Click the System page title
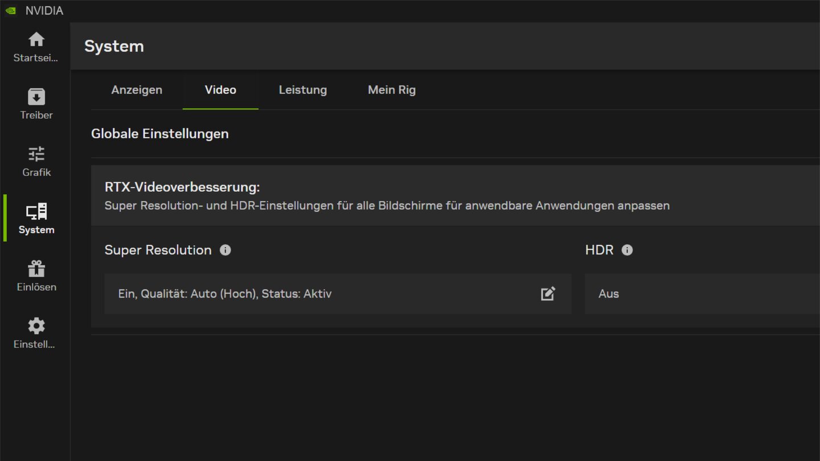This screenshot has height=461, width=820. point(114,46)
